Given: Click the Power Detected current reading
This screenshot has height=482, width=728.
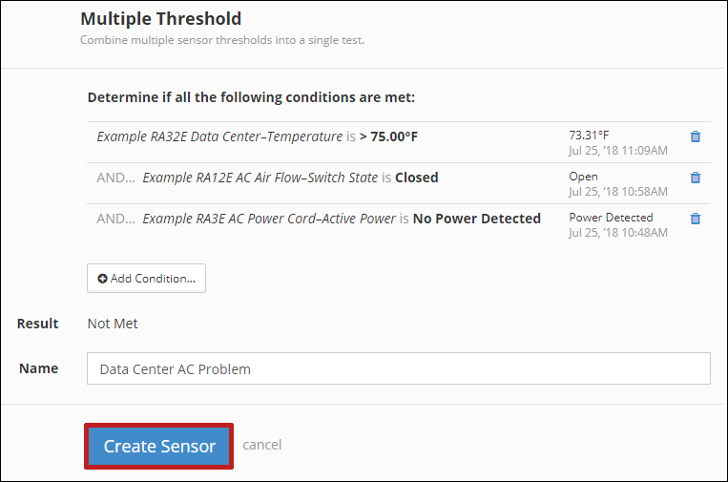Looking at the screenshot, I should tap(611, 218).
